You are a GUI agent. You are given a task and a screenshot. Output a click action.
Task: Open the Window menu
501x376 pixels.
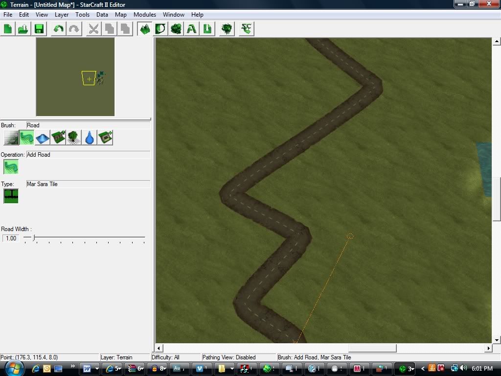(x=174, y=15)
